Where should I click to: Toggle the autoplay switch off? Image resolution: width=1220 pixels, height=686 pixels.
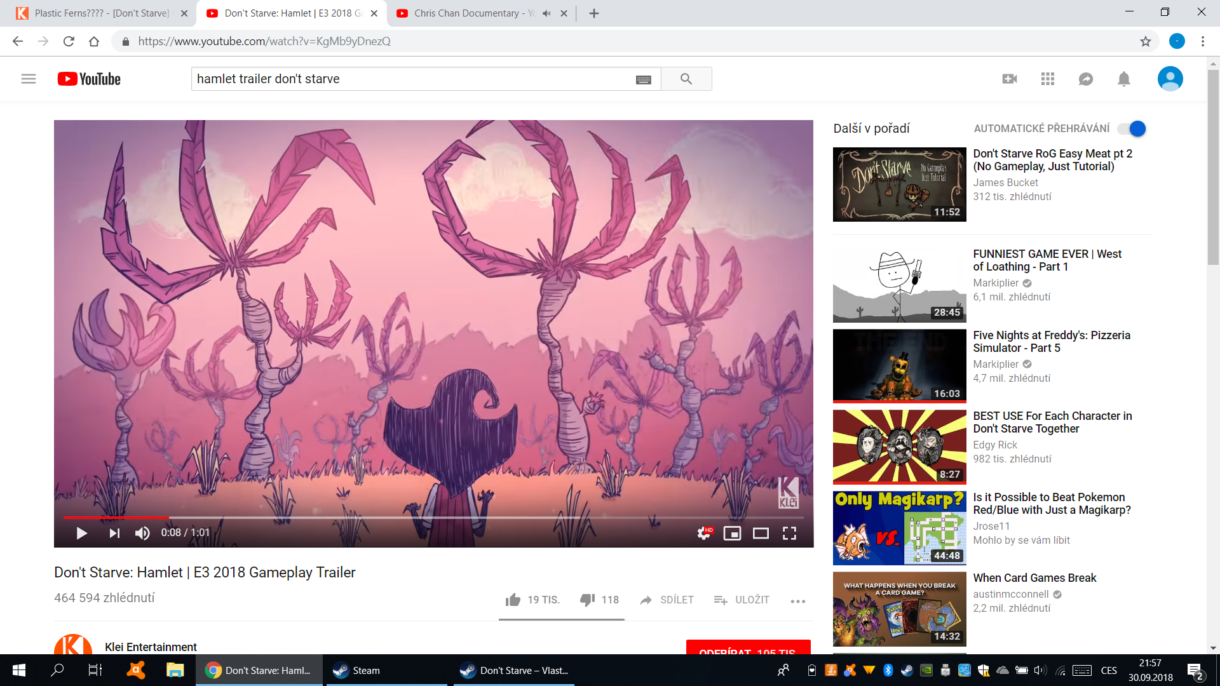[x=1132, y=129]
